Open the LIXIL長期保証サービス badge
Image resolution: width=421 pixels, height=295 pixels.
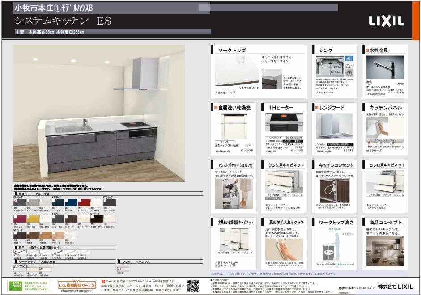click(77, 285)
